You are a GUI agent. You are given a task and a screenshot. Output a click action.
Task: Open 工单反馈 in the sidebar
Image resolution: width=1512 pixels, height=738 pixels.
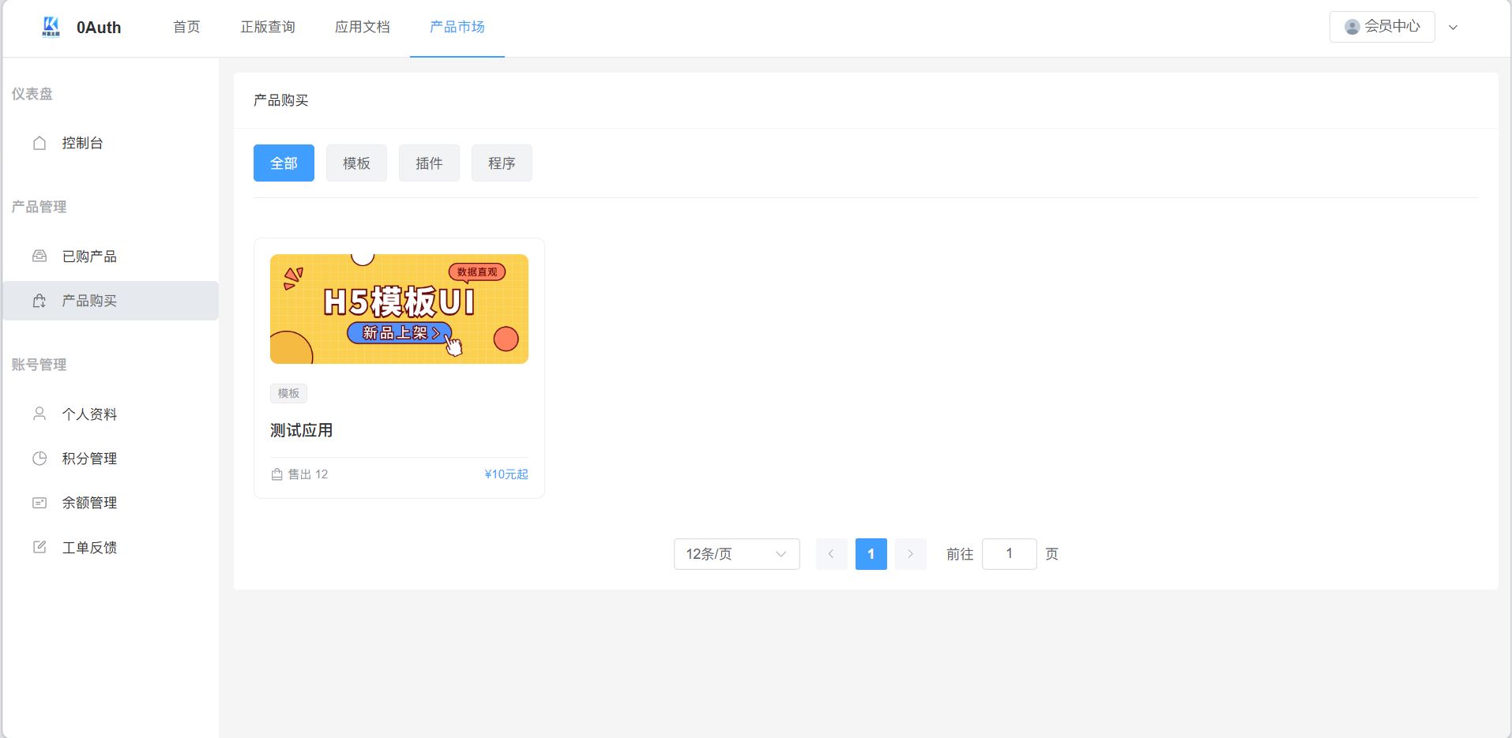[x=111, y=547]
